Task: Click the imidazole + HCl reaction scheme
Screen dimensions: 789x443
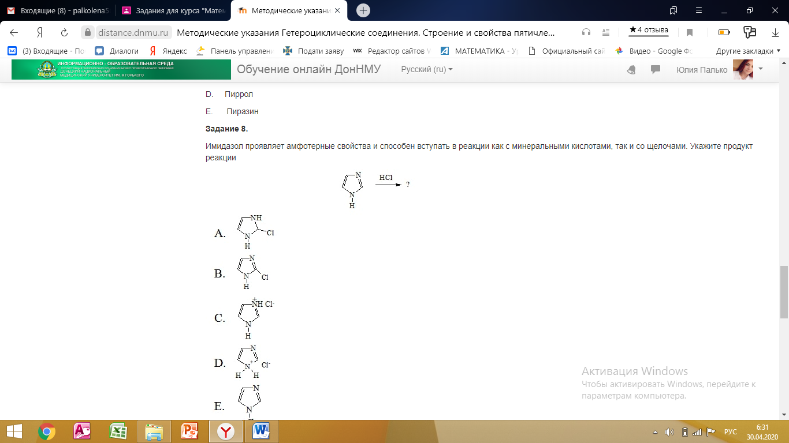Action: coord(375,190)
